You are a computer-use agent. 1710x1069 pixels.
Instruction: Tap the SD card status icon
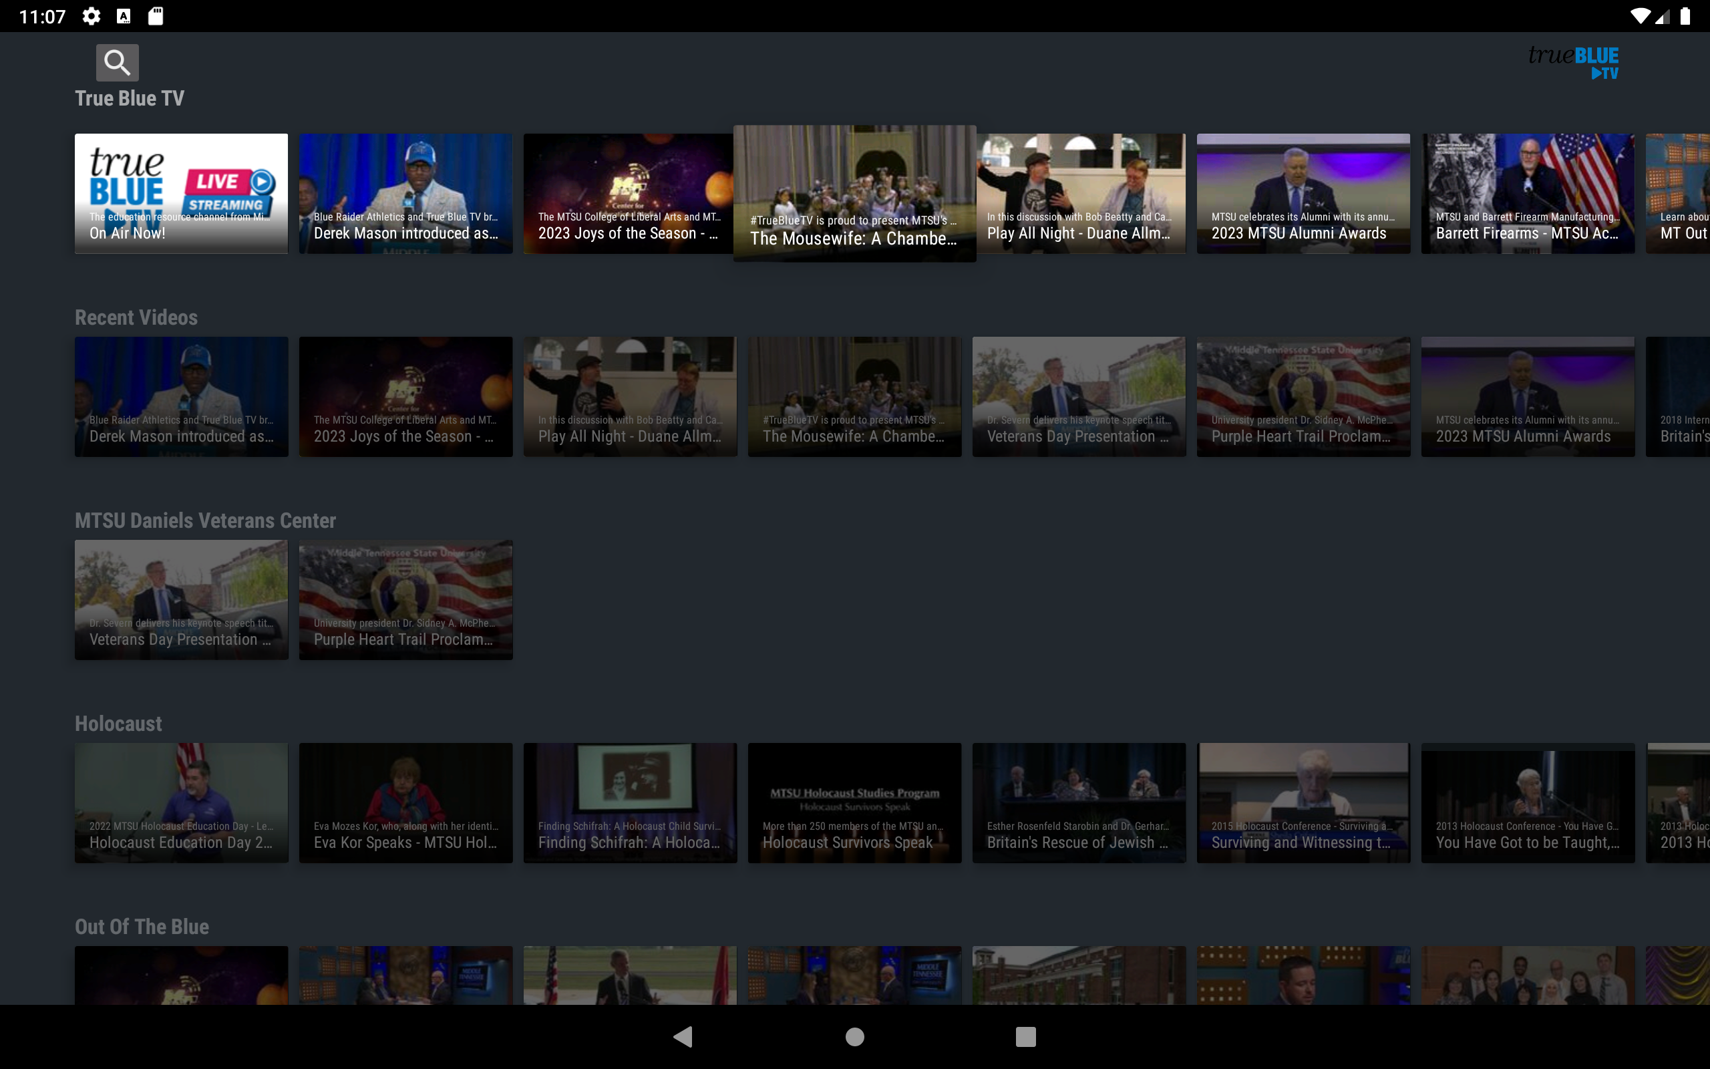(156, 16)
